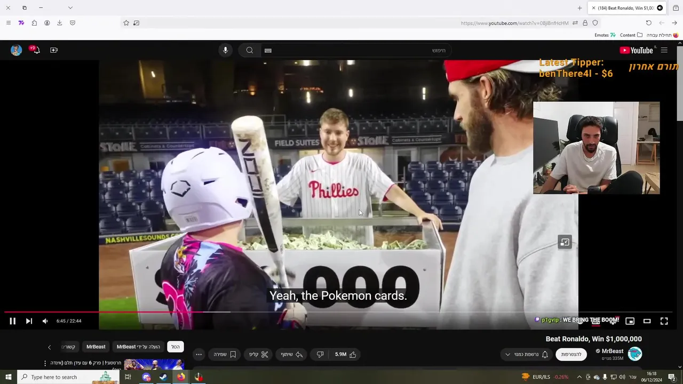Open the taskbar clock showing 16:18
The image size is (683, 384).
coord(652,377)
